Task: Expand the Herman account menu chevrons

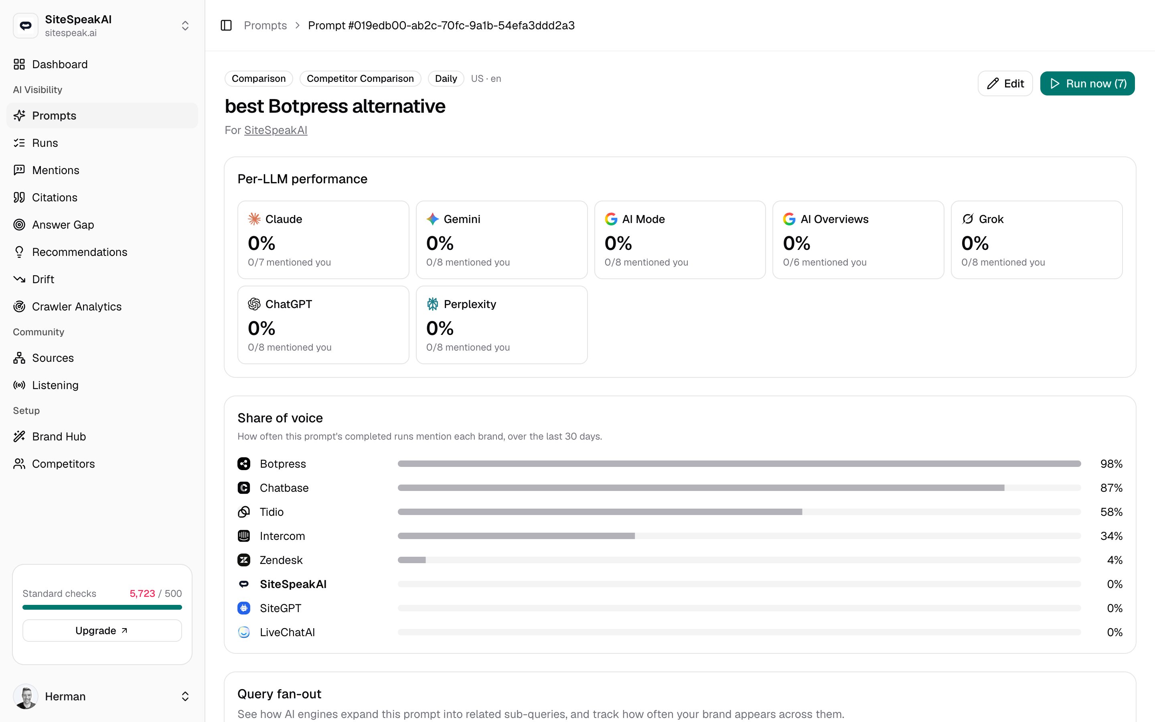Action: (185, 696)
